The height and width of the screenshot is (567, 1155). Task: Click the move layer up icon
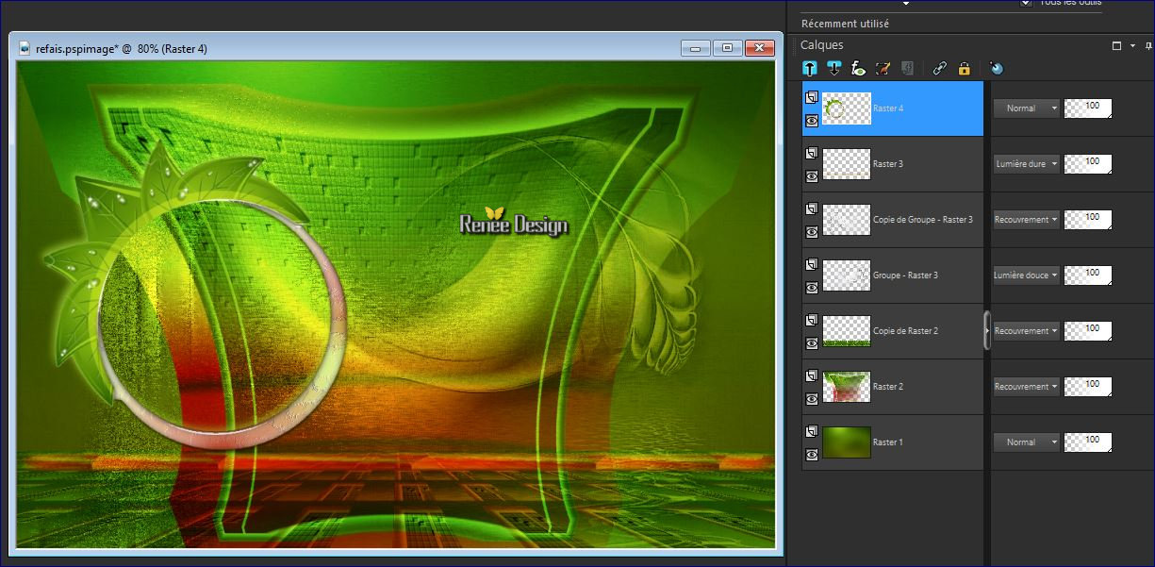(x=809, y=68)
